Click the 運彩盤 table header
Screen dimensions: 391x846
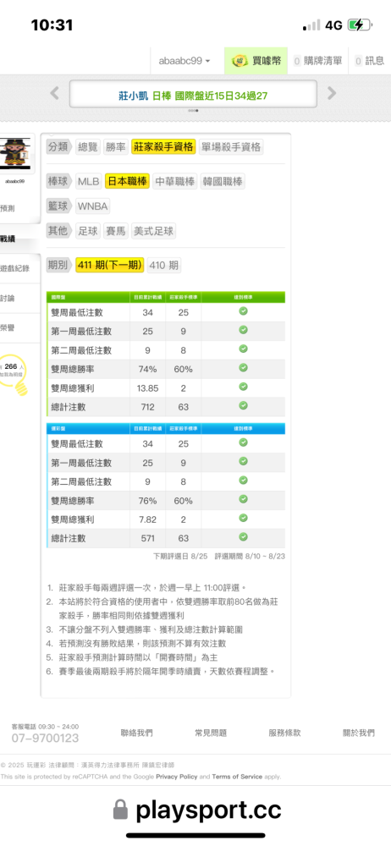coord(166,429)
